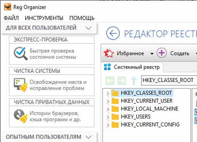Image resolution: width=197 pixels, height=142 pixels.
Task: Open the ПОМОЩЬ menu
Action: (82, 18)
